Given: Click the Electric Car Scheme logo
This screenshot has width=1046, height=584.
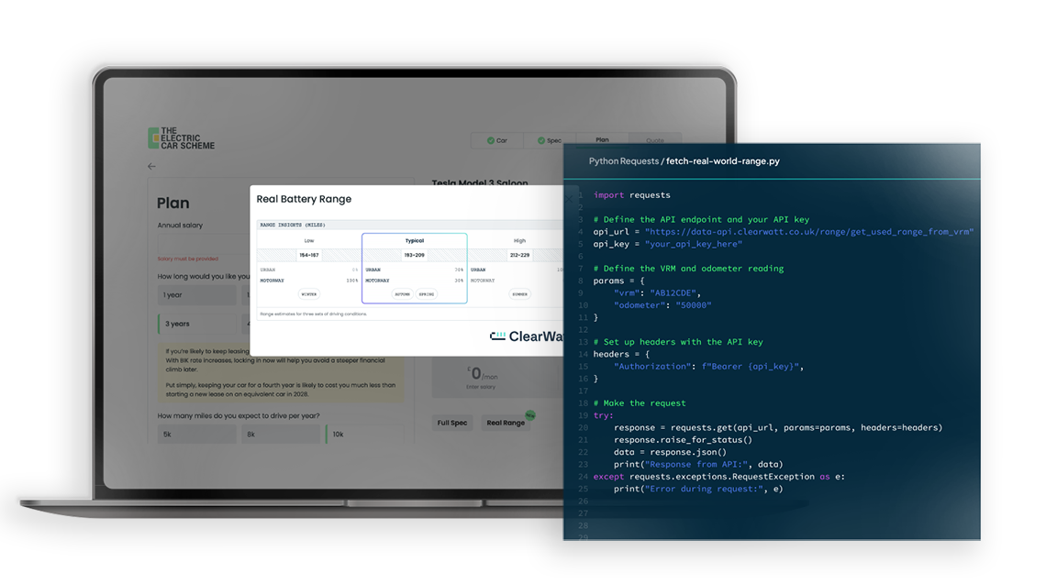Looking at the screenshot, I should tap(182, 138).
